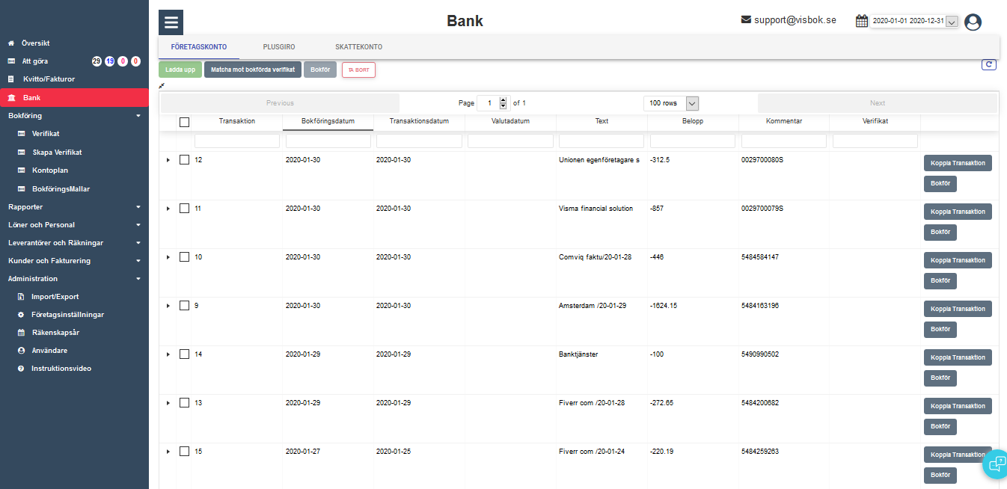Viewport: 1007px width, 489px height.
Task: Open Instruktionsvideo help item
Action: (x=61, y=369)
